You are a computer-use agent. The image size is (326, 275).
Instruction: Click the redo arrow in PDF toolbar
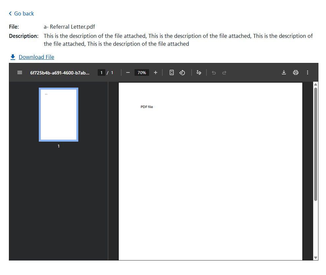click(224, 73)
